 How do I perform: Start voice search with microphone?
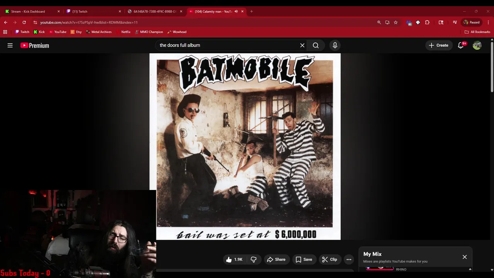pos(335,45)
